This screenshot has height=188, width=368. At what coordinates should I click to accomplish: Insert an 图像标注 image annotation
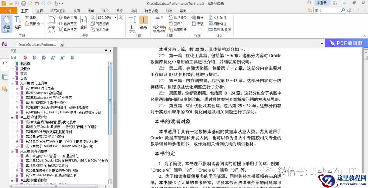[x=217, y=24]
